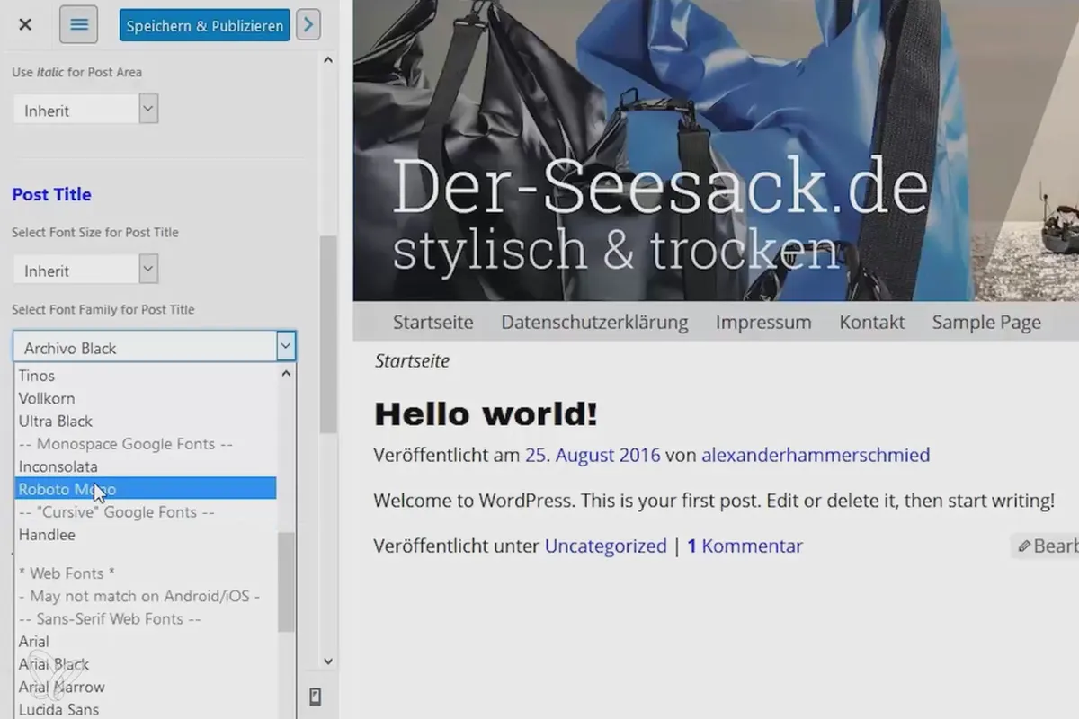Screen dimensions: 1079x719
Task: Click Speichern & Publizieren button
Action: [205, 25]
